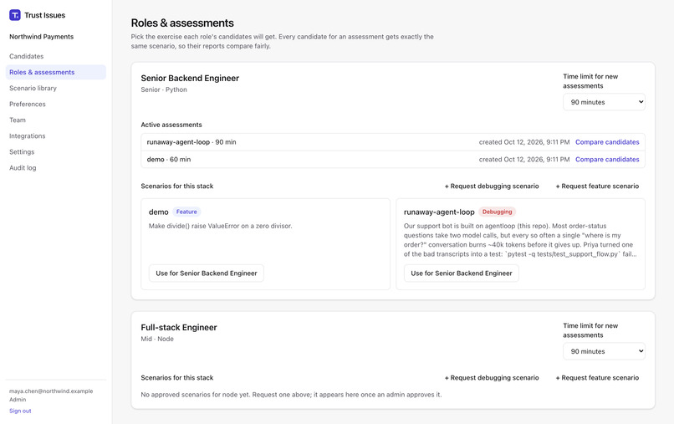Click the Debugging tag on runaway-agent-loop card
Screen dimensions: 674x424
497,212
